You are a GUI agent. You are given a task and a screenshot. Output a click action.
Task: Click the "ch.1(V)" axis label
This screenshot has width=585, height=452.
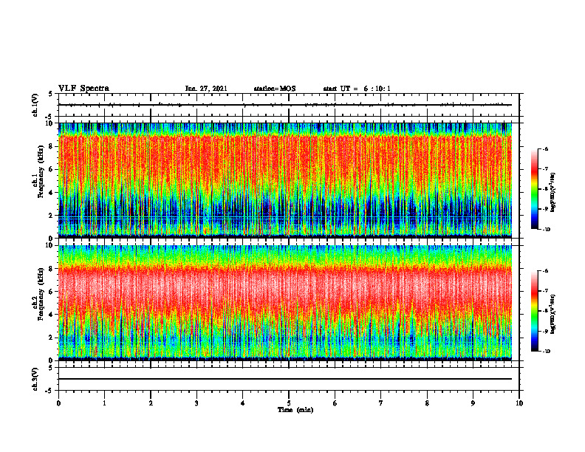pos(35,105)
